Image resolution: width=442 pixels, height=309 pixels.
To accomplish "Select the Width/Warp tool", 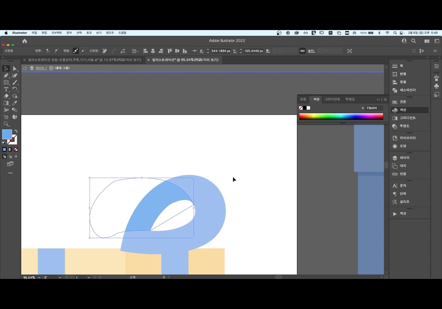I will pos(6,110).
